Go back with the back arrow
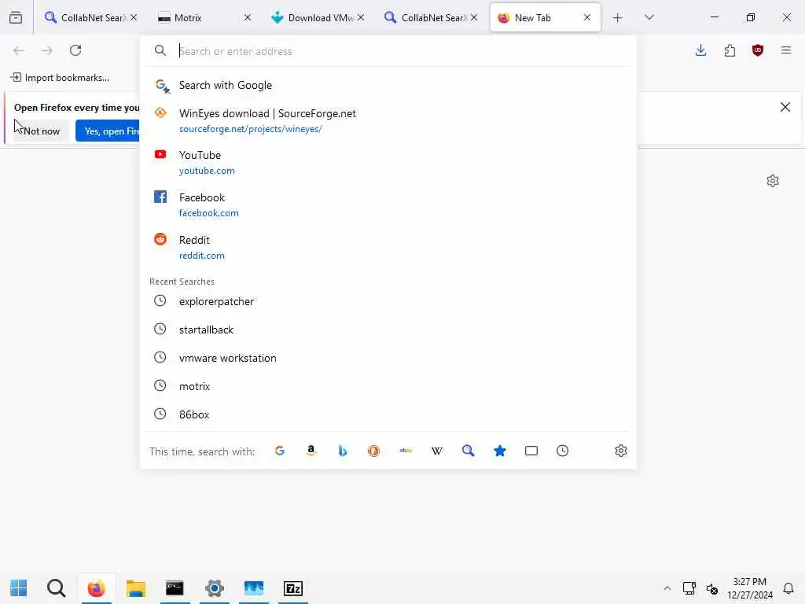This screenshot has height=604, width=805. click(19, 50)
